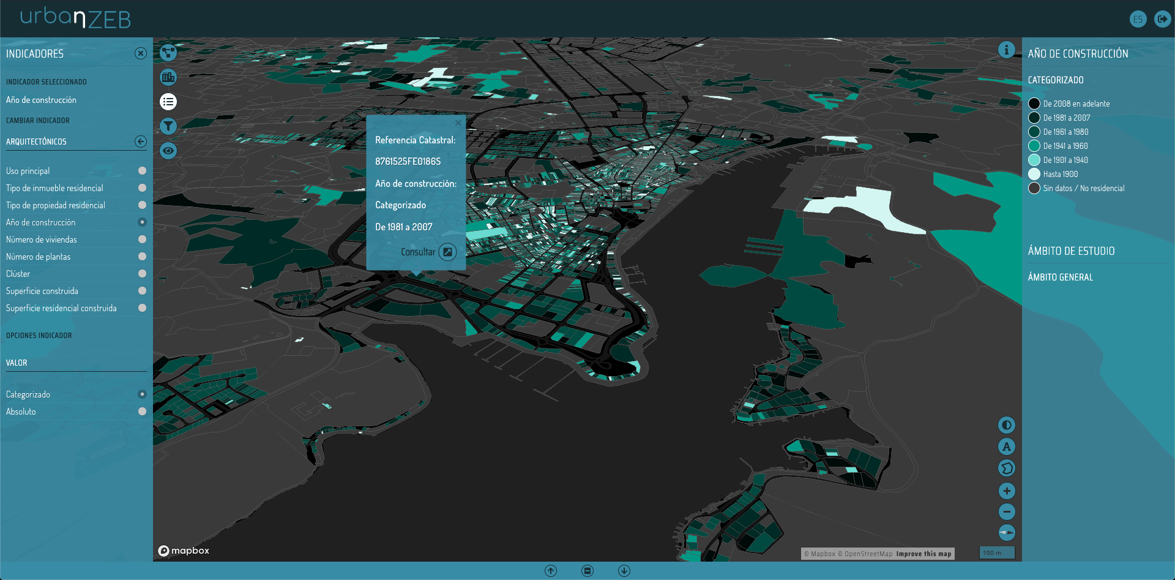Collapse the bottom panel with down arrow

624,571
